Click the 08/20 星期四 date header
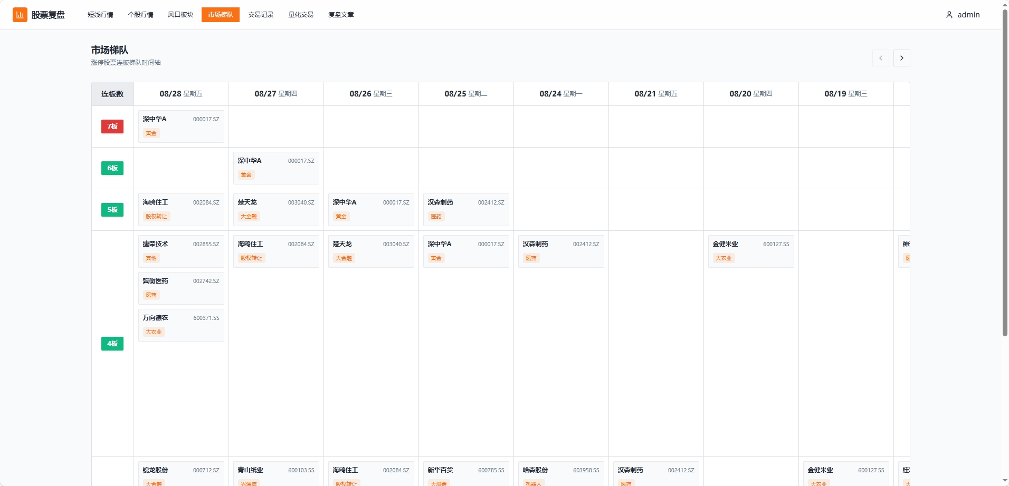The height and width of the screenshot is (486, 1009). click(751, 94)
